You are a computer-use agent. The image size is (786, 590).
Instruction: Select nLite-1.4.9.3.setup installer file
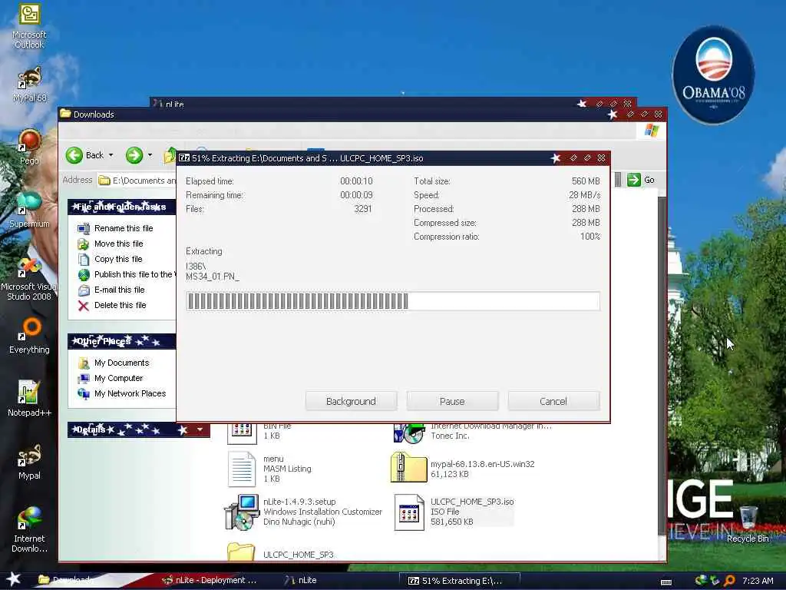click(x=304, y=512)
